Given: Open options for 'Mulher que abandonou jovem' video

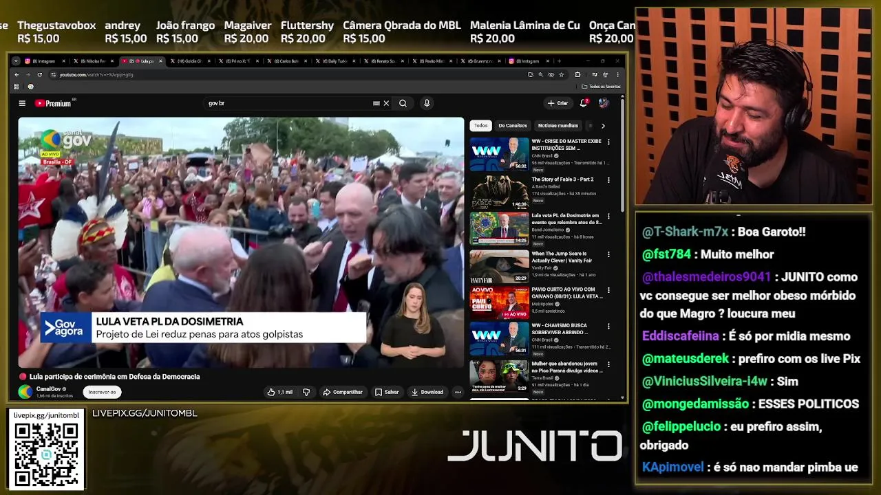Looking at the screenshot, I should pos(608,364).
